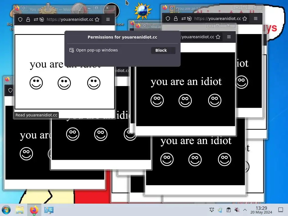Image resolution: width=288 pixels, height=216 pixels.
Task: Click the 'Permissions for youareanidiot.cc' heading
Action: (122, 37)
